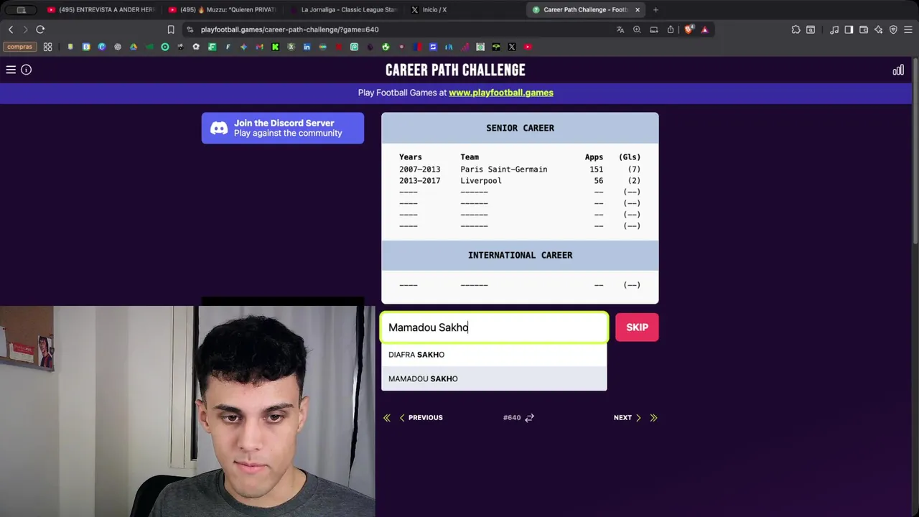This screenshot has height=517, width=919.
Task: Open the Brave VPN shield icon
Action: (893, 29)
